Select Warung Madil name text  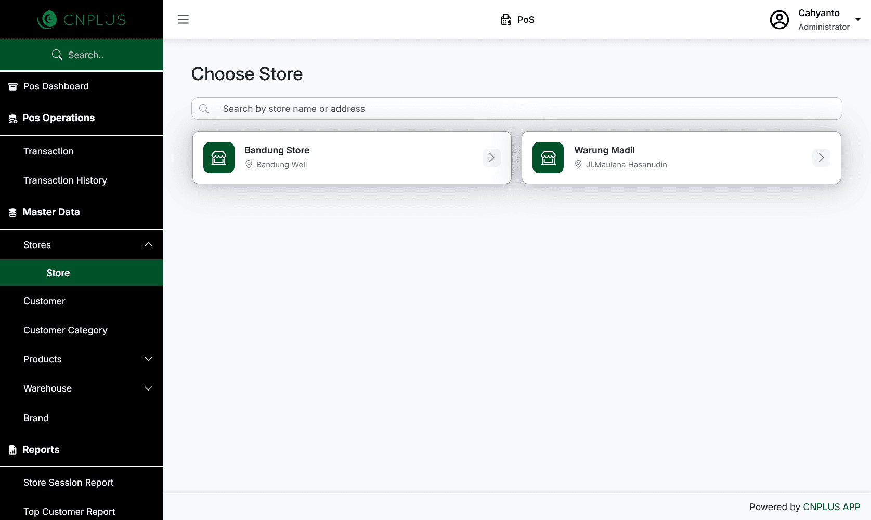[x=604, y=150]
